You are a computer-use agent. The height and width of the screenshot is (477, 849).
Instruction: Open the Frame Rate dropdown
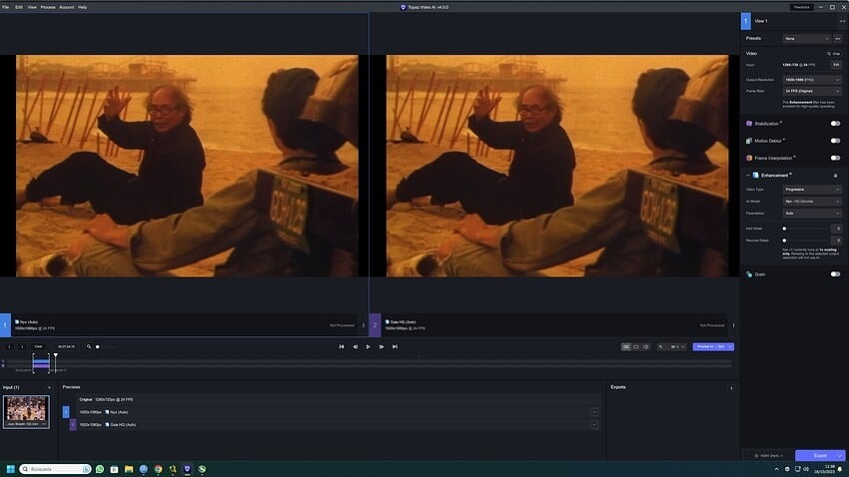coord(812,91)
